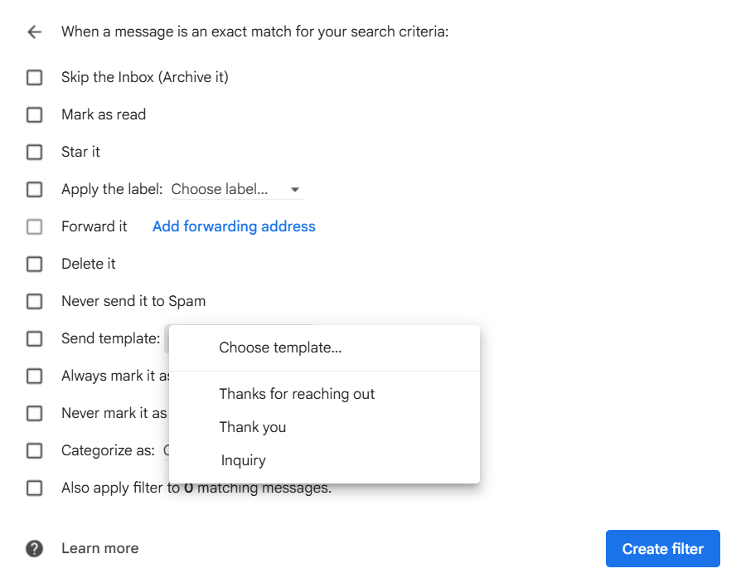Check Also apply filter to matching messages
741x588 pixels.
[34, 488]
